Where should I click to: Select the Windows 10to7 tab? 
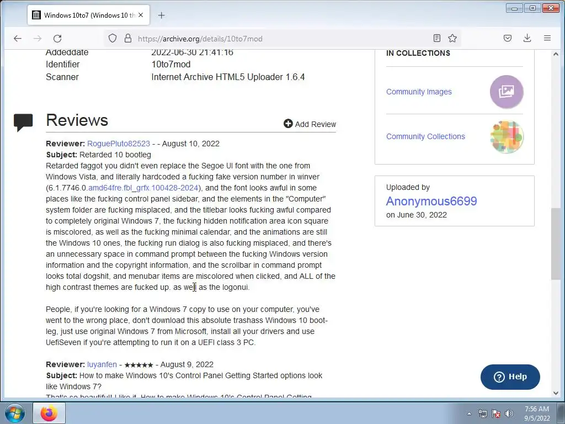[x=89, y=15]
